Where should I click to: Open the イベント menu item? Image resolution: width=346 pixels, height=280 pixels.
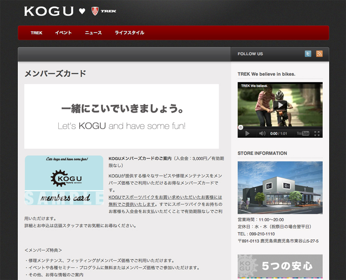(x=63, y=33)
